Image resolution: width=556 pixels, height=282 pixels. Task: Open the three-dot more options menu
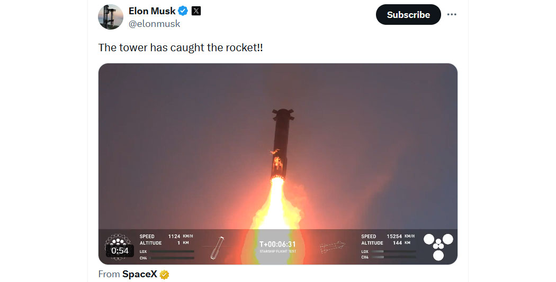(451, 14)
